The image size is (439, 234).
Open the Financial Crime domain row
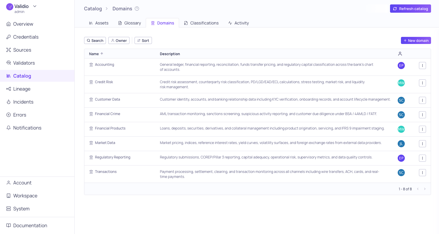(257, 115)
